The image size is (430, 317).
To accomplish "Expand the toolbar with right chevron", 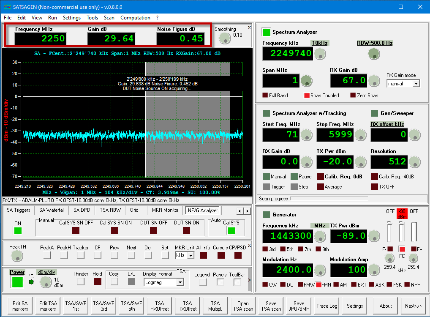I will click(x=249, y=280).
